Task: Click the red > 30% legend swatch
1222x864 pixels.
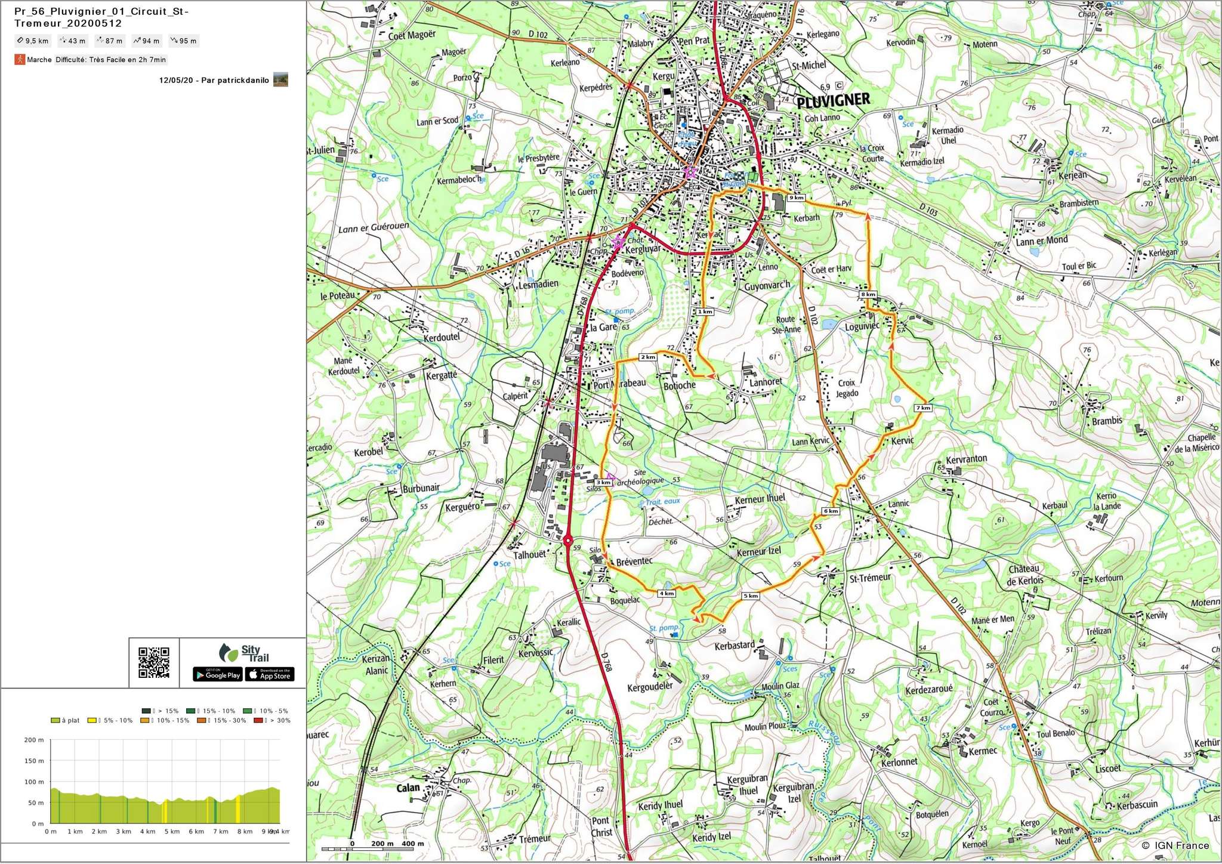Action: pos(258,721)
